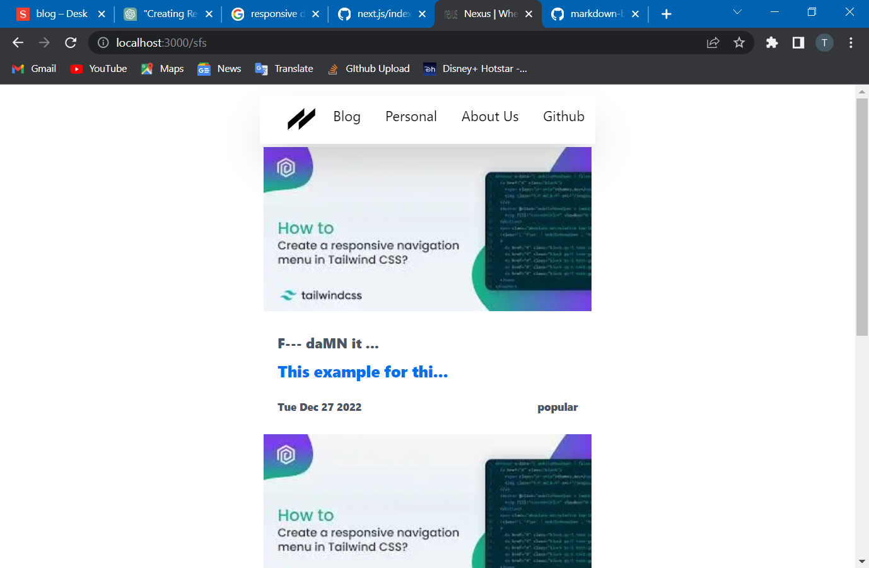Viewport: 869px width, 568px height.
Task: Share this page via share icon
Action: [x=713, y=42]
